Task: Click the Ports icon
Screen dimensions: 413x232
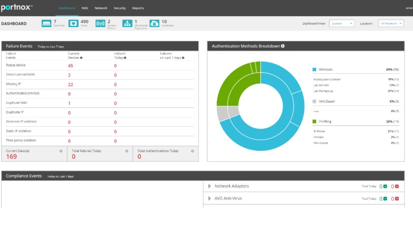Action: [74, 24]
